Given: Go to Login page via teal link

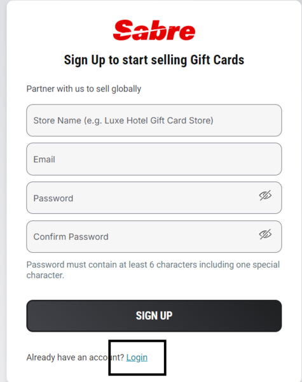Looking at the screenshot, I should coord(137,357).
